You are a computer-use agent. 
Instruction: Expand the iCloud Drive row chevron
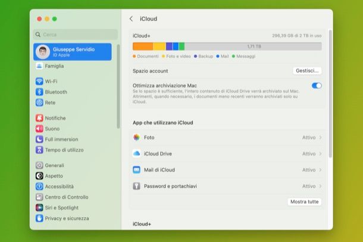click(x=320, y=154)
